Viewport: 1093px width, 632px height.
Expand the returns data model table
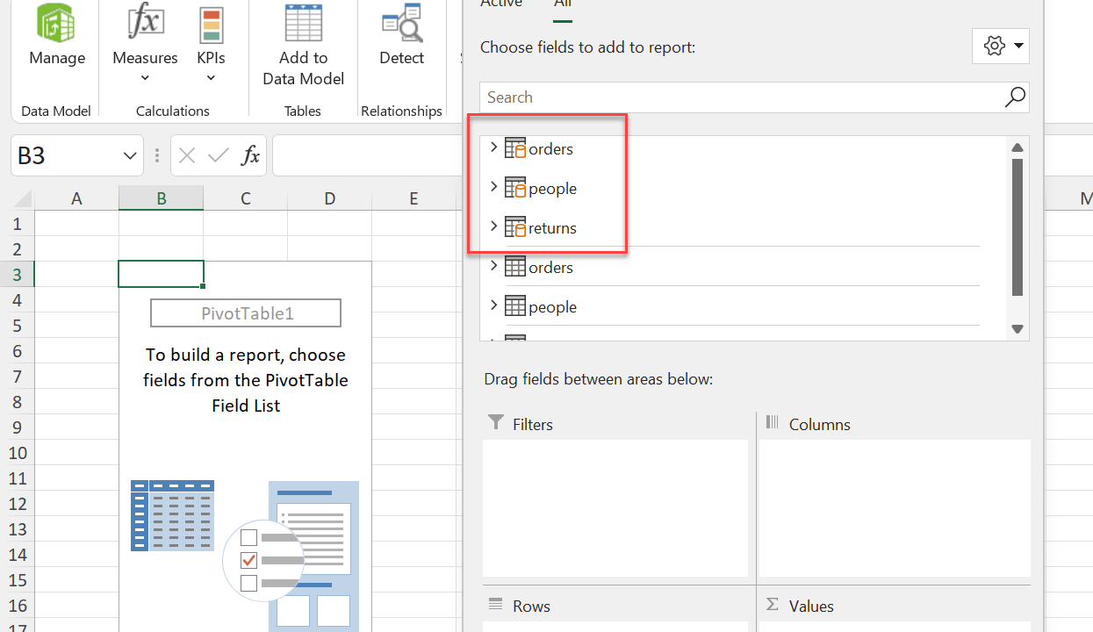tap(493, 226)
